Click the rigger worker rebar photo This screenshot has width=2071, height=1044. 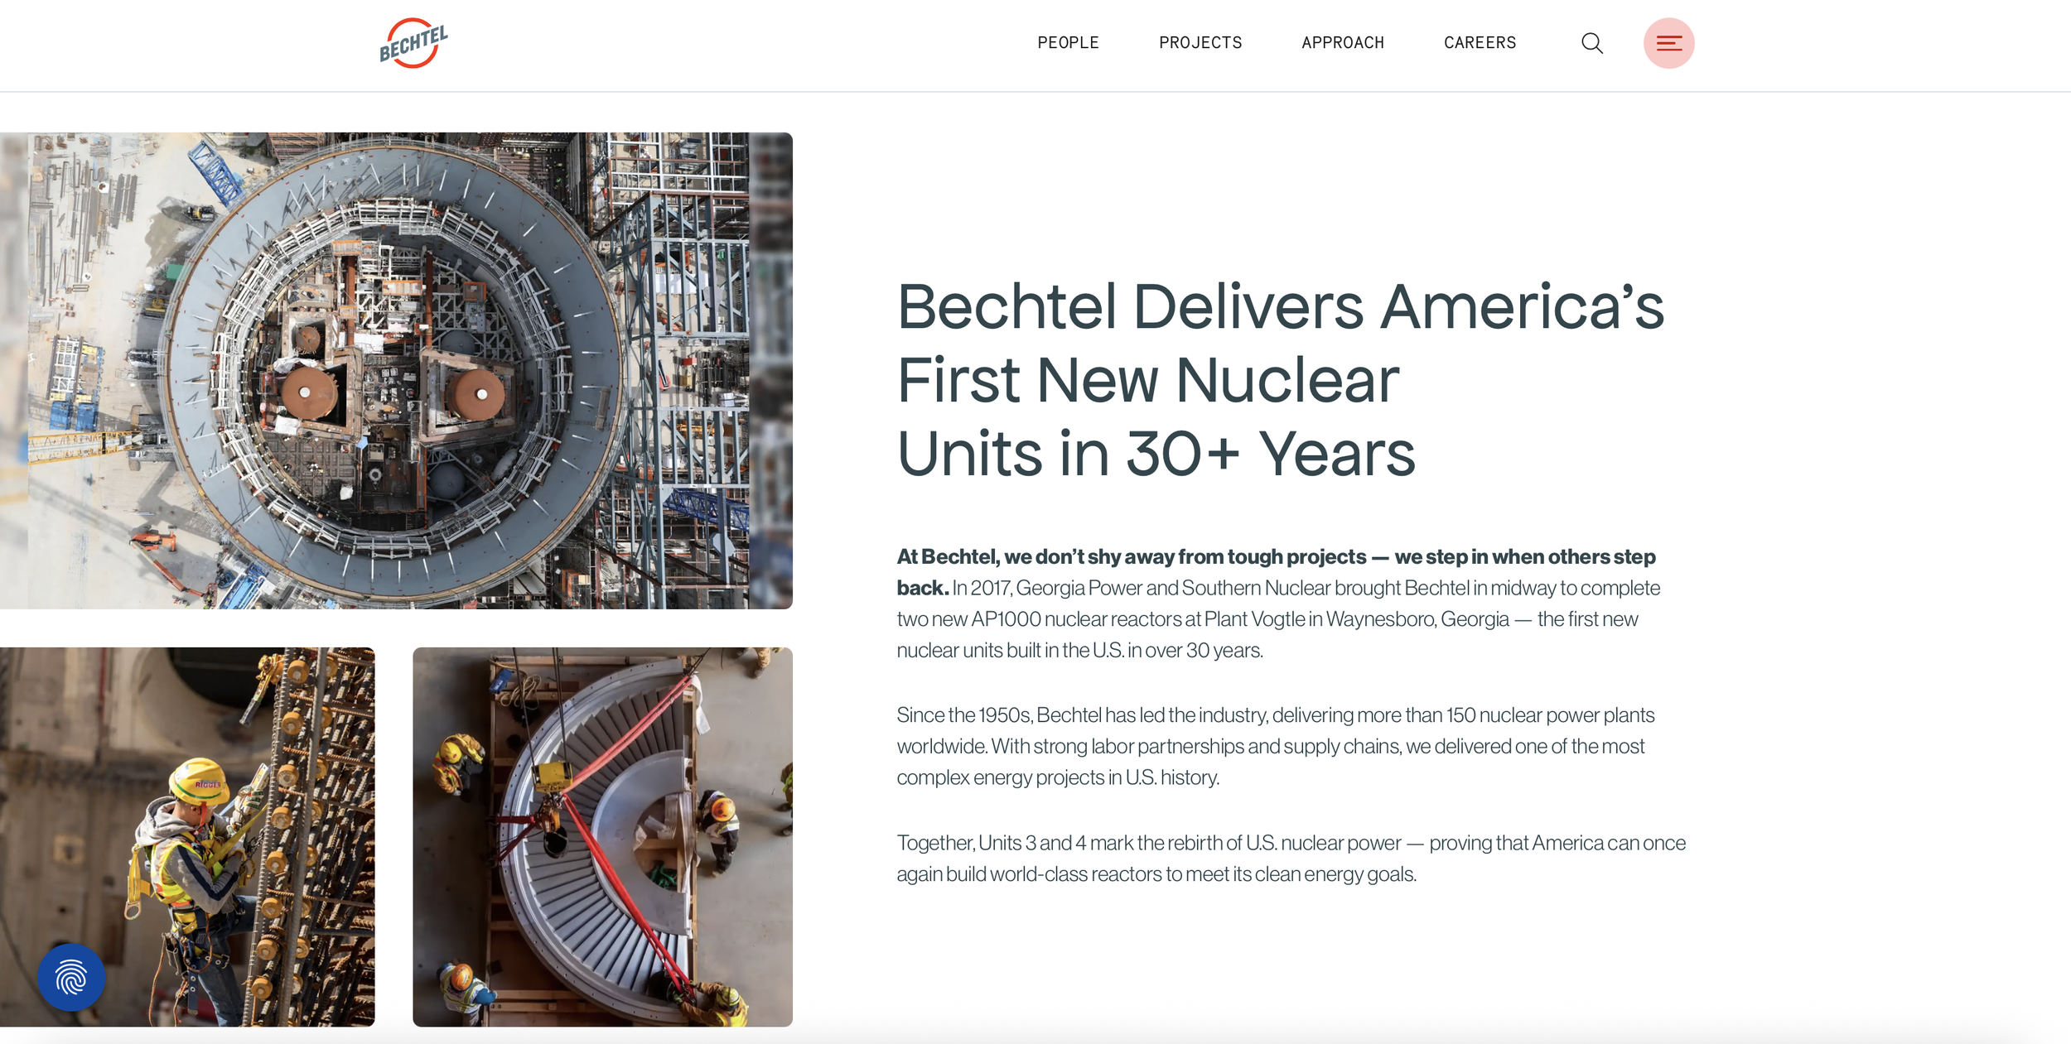[187, 836]
